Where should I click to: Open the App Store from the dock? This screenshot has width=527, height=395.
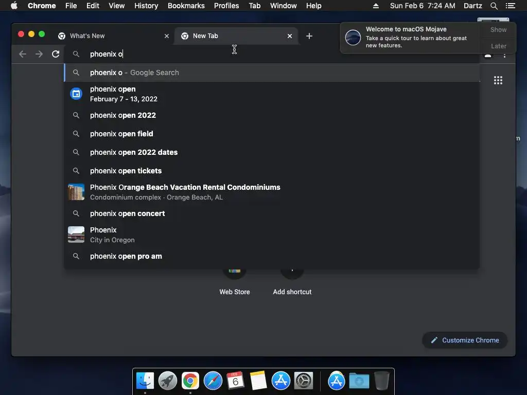(x=281, y=381)
